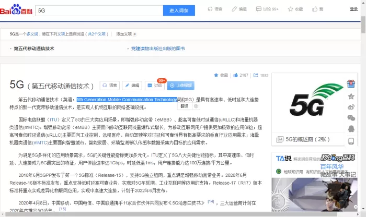Click the search field containing 5G

coord(99,11)
